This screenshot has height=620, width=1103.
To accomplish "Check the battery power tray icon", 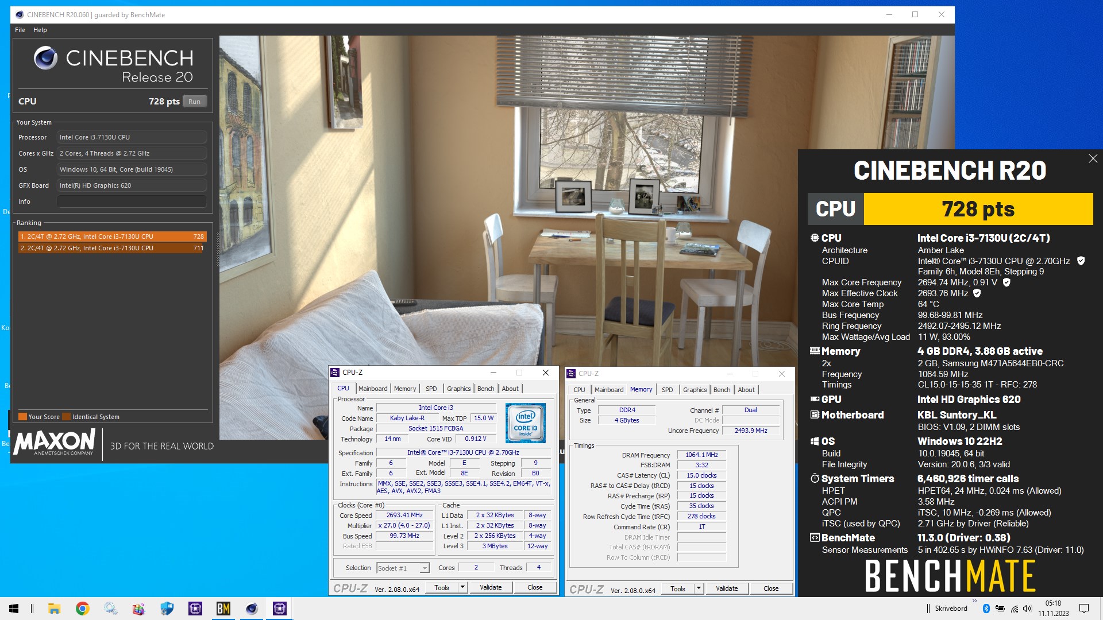I will pos(1000,609).
